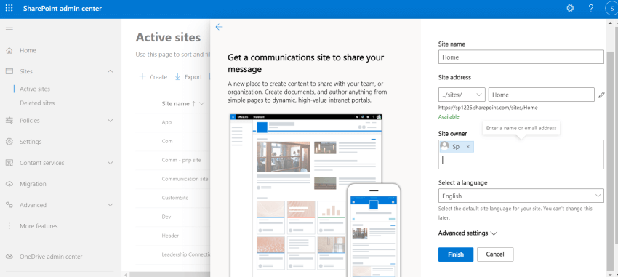Go back using the panel arrow
The width and height of the screenshot is (618, 277).
[219, 27]
